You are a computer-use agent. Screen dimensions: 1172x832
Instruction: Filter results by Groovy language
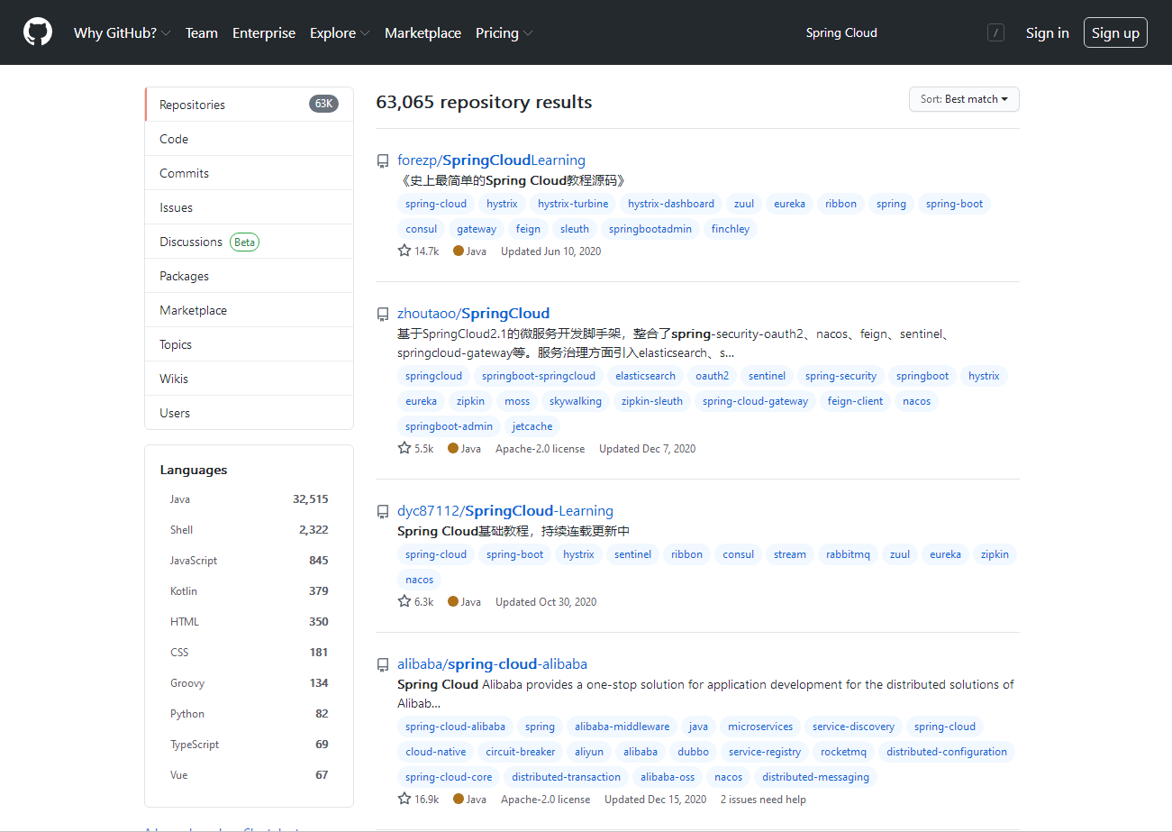pyautogui.click(x=249, y=683)
